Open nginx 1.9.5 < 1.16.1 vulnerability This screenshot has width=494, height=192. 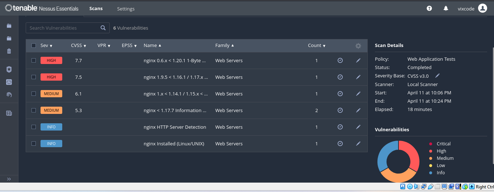176,77
